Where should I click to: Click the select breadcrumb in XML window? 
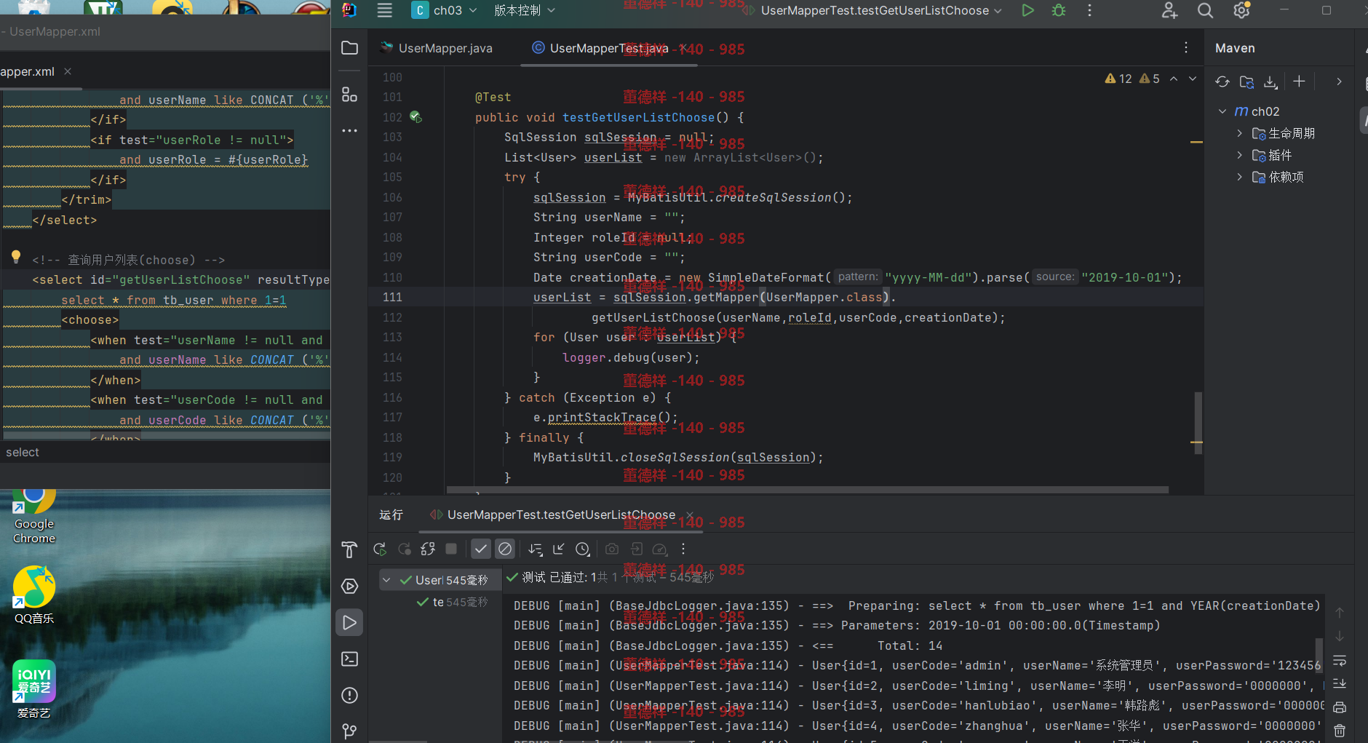[x=23, y=452]
